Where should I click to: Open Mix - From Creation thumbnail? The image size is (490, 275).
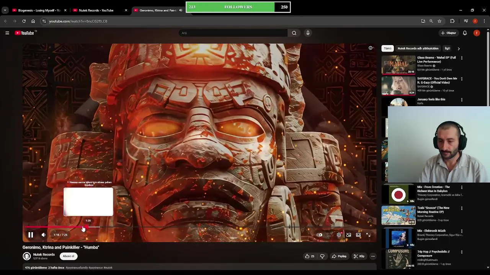tap(399, 194)
